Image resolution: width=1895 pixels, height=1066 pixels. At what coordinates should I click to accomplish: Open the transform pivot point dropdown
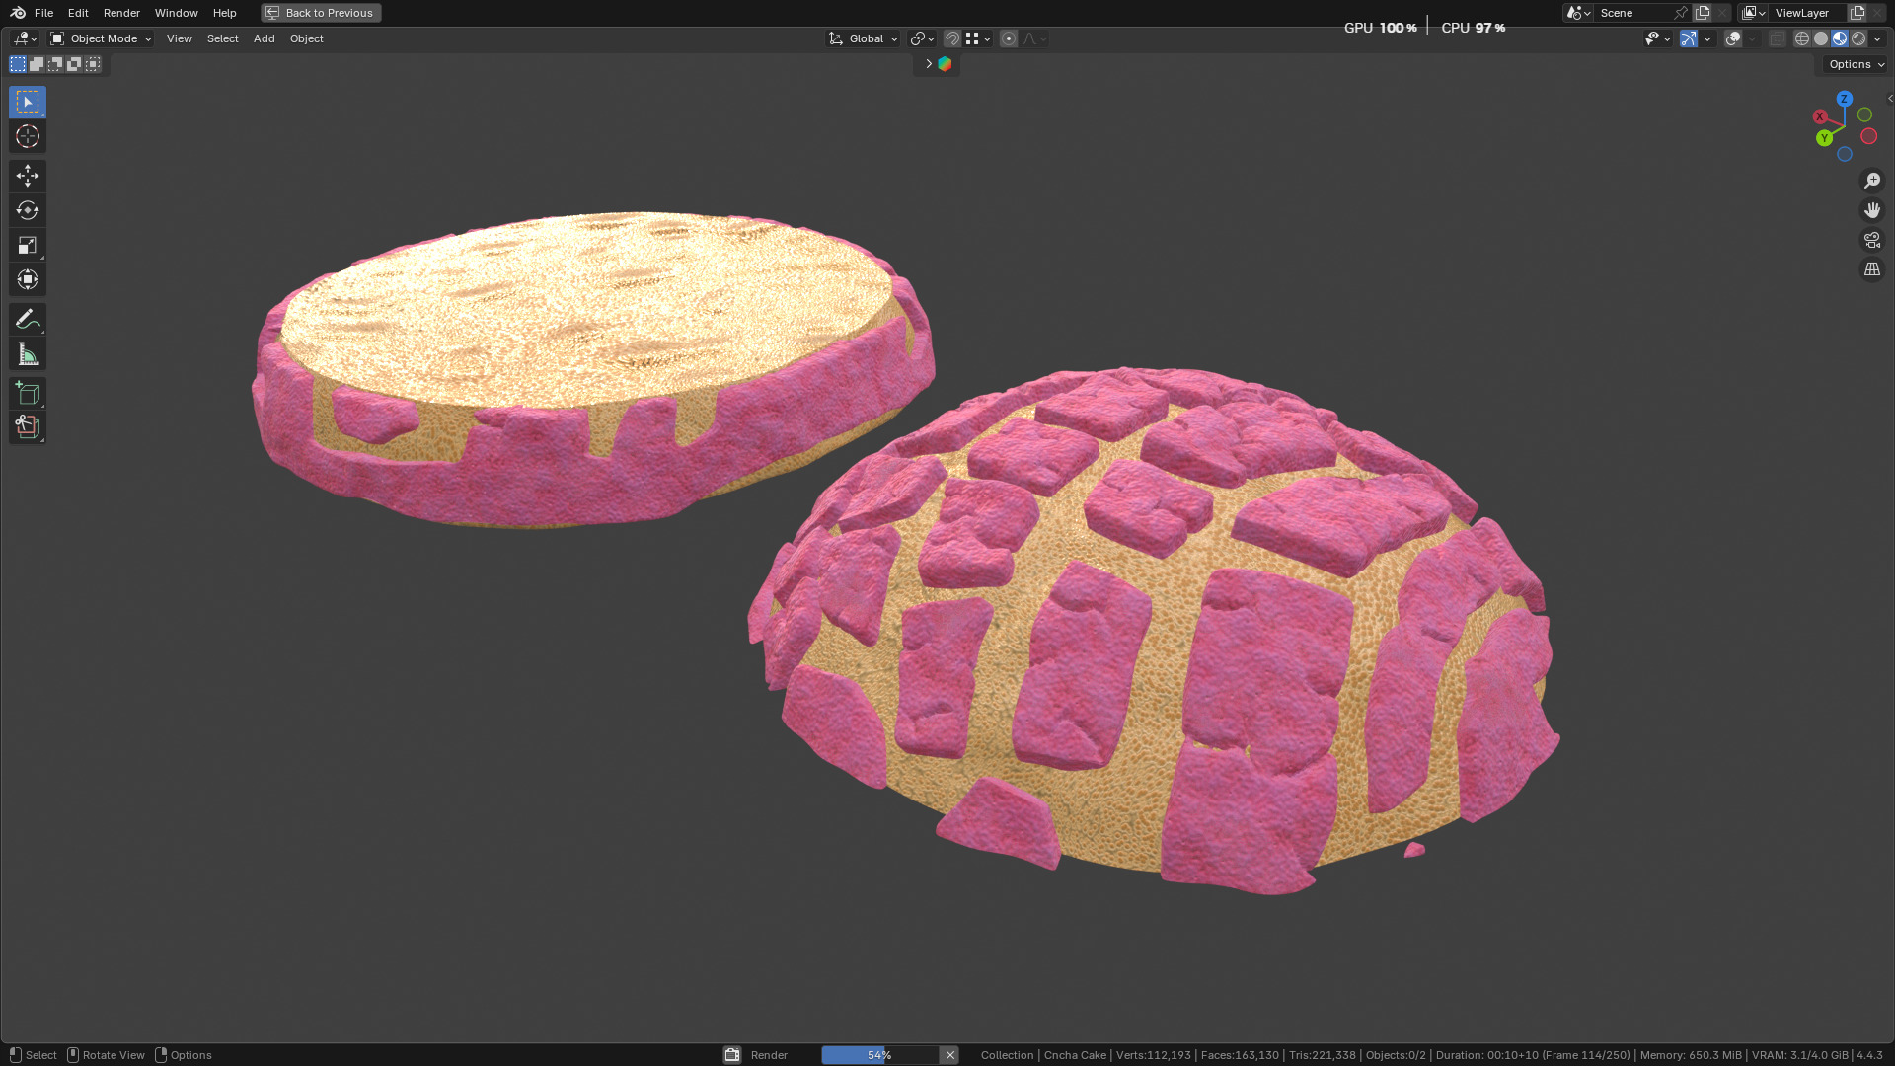[922, 38]
